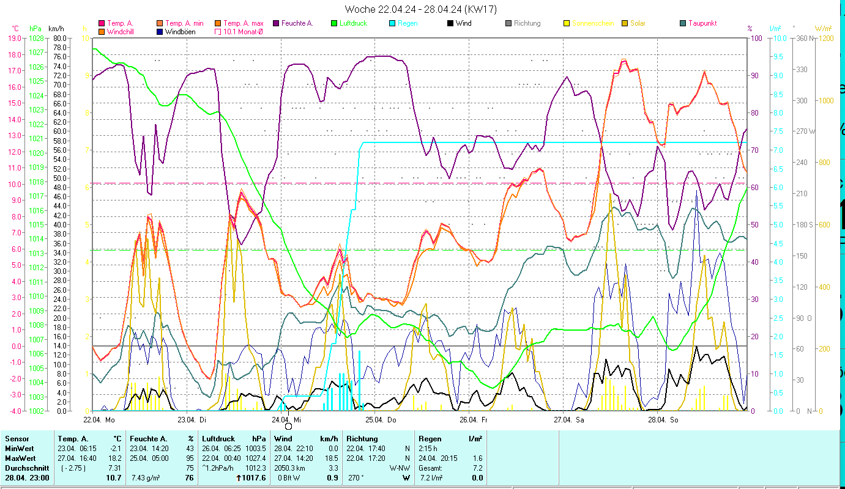Select the maximum wind speed '18.5'
Viewport: 845px width, 489px height.
point(331,458)
